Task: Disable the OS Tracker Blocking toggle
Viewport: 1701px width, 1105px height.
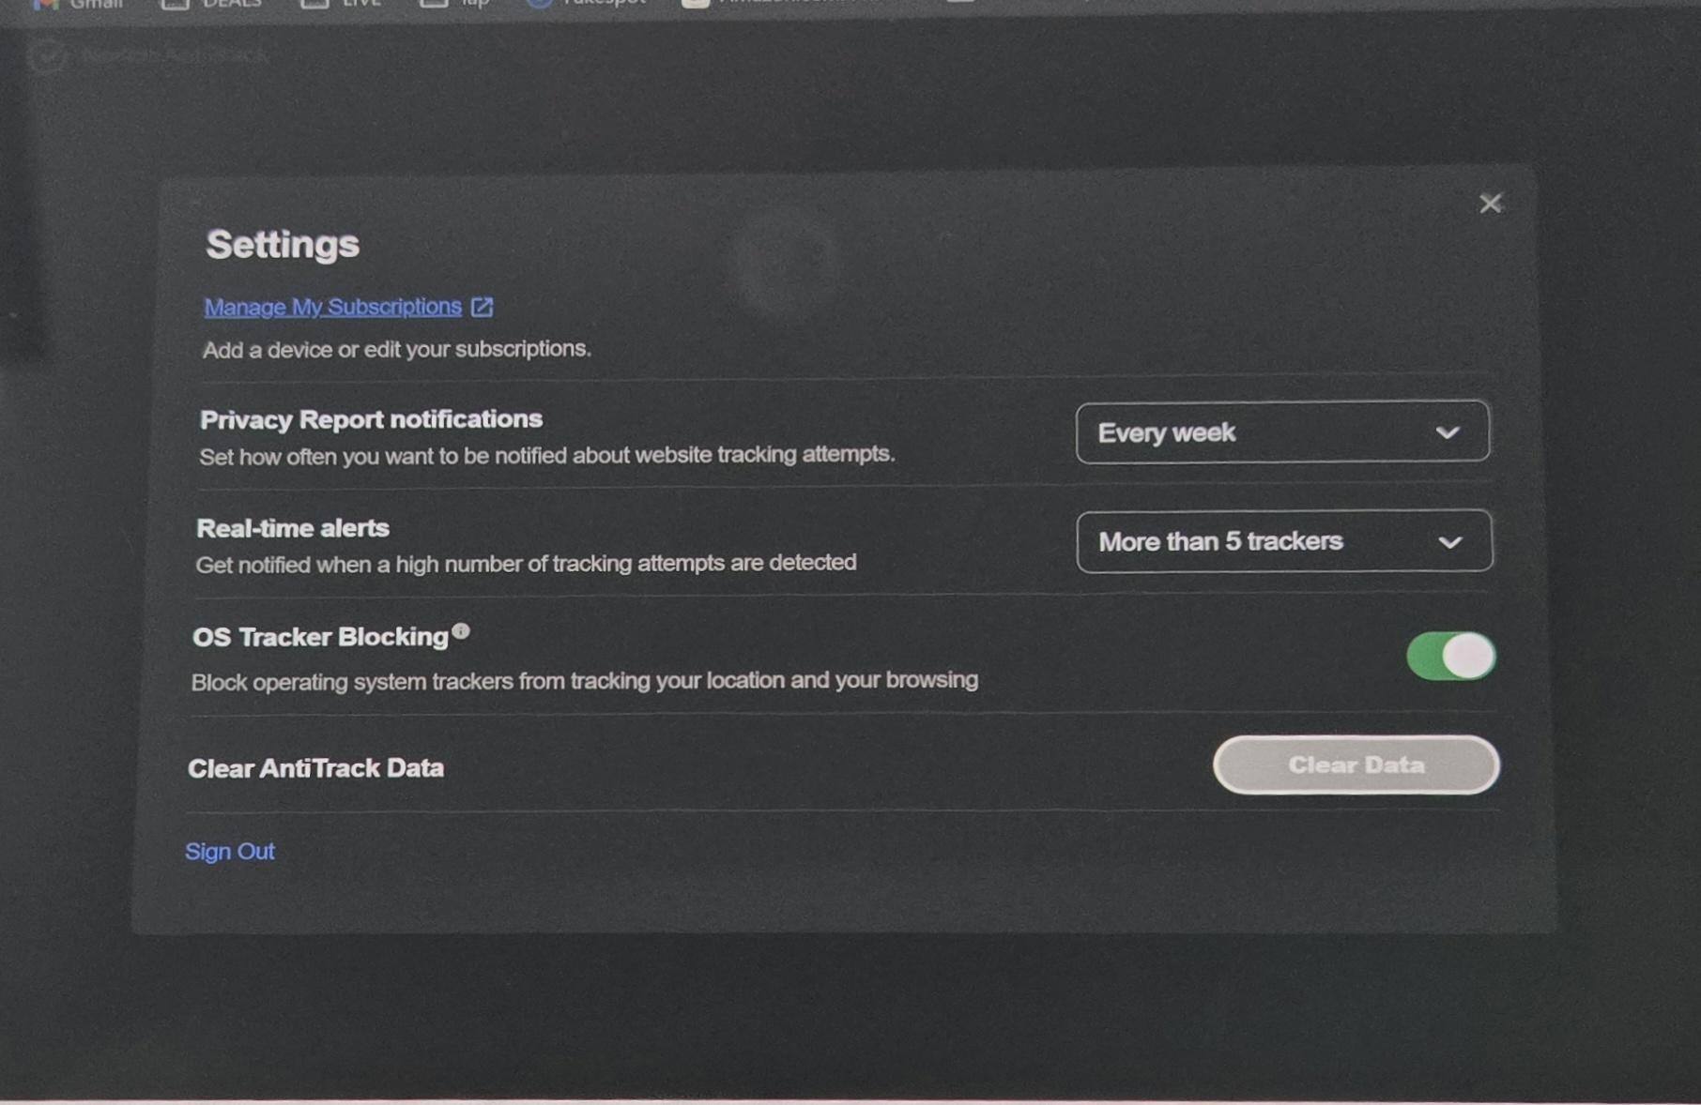Action: pyautogui.click(x=1449, y=656)
